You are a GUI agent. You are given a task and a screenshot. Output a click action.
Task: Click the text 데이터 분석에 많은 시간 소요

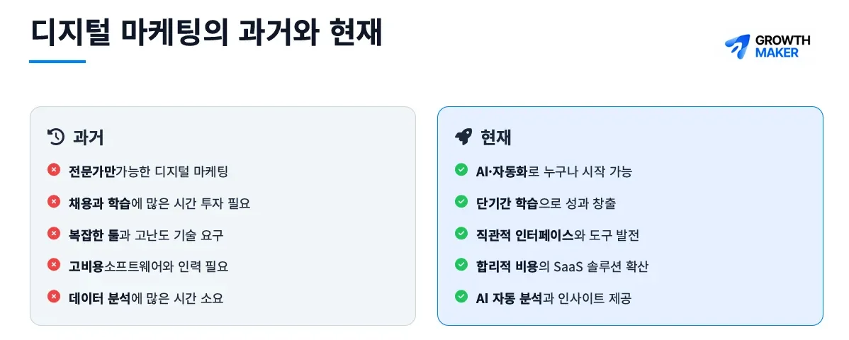tap(146, 298)
